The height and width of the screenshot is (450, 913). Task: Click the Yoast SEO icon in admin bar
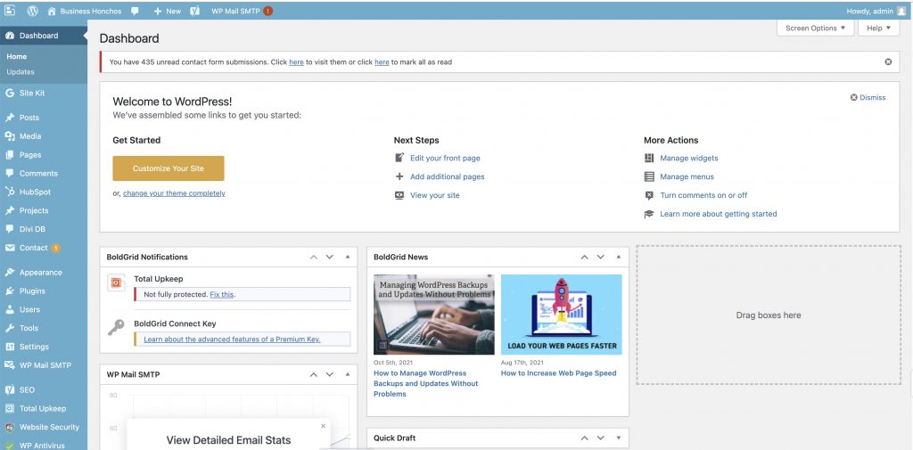[195, 11]
